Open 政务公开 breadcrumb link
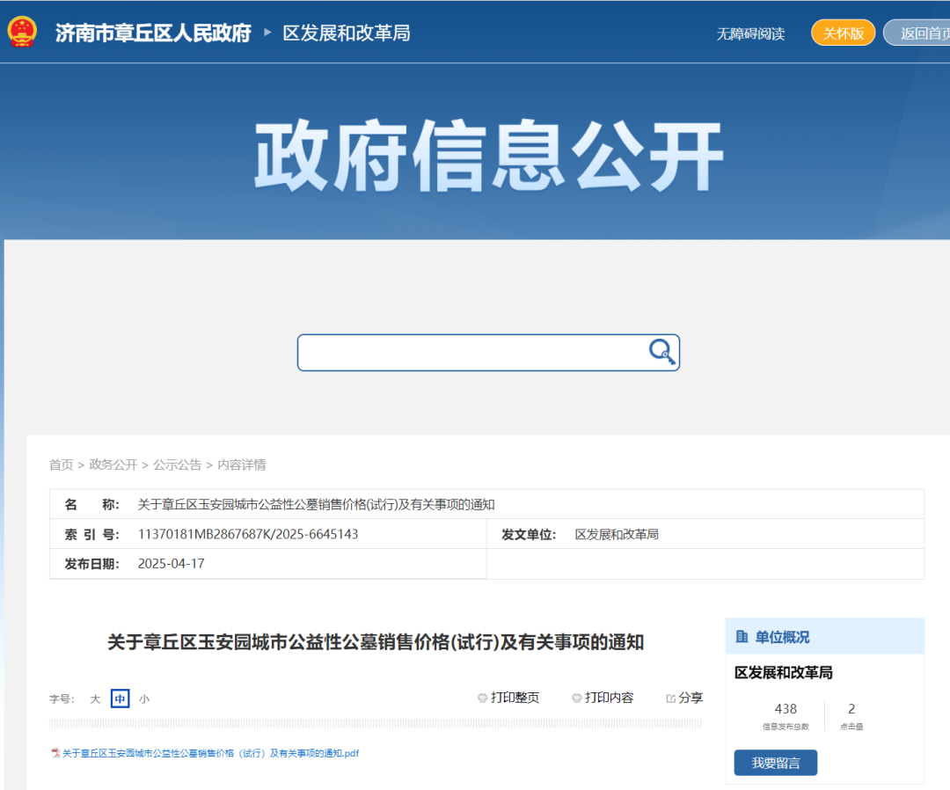 [113, 464]
